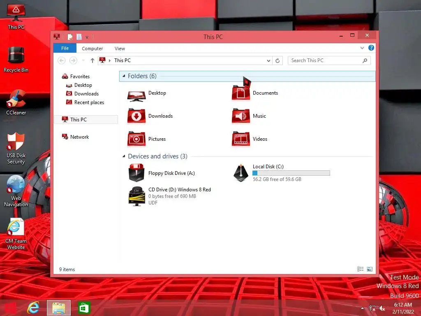Image resolution: width=421 pixels, height=316 pixels.
Task: Select Downloads under Favorites
Action: click(x=86, y=93)
